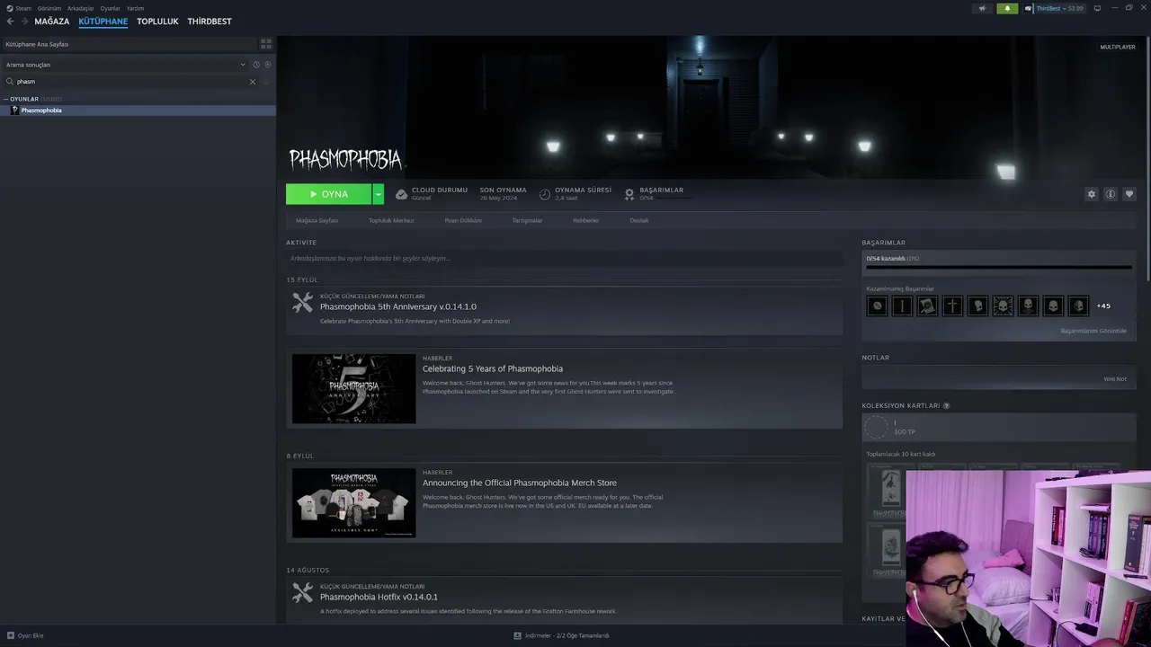Click the downloads icon in bottom bar
Viewport: 1151px width, 647px height.
[x=518, y=635]
